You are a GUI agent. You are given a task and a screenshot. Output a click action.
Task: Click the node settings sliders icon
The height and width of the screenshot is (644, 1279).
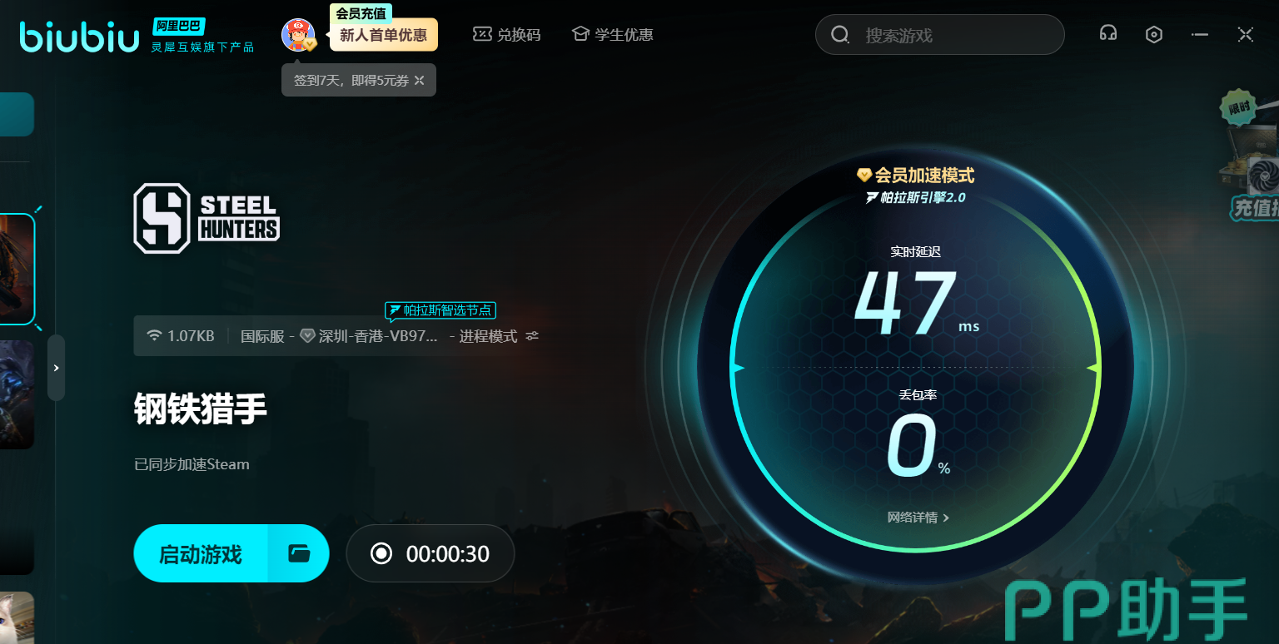click(532, 336)
